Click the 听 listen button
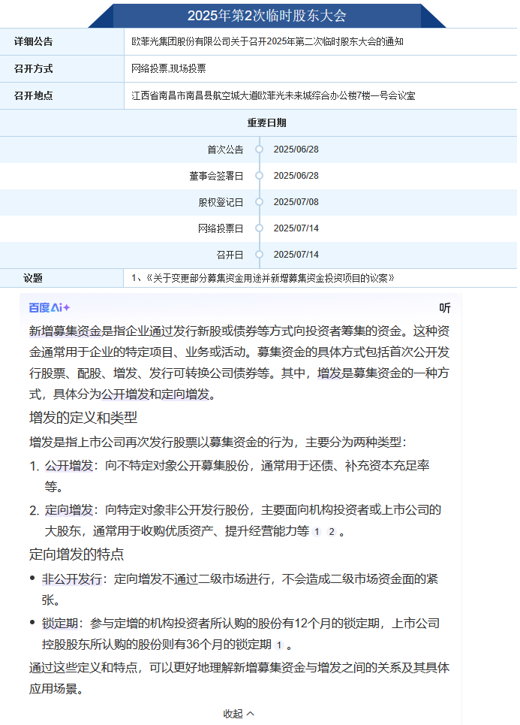The image size is (520, 725). (445, 308)
